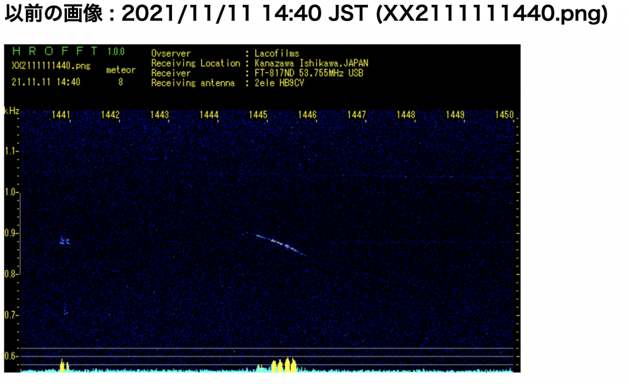Click the time marker '1447'

[x=357, y=115]
